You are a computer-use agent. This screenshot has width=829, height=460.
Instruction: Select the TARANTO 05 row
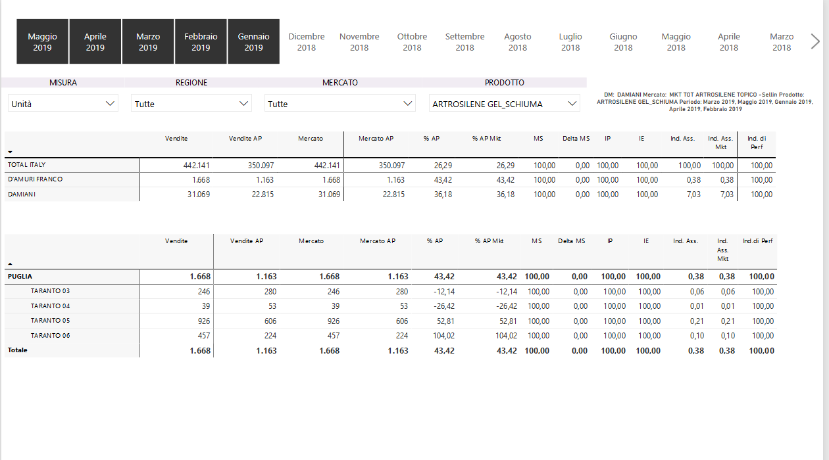pyautogui.click(x=50, y=321)
